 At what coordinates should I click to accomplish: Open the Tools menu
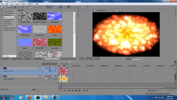click(x=23, y=4)
